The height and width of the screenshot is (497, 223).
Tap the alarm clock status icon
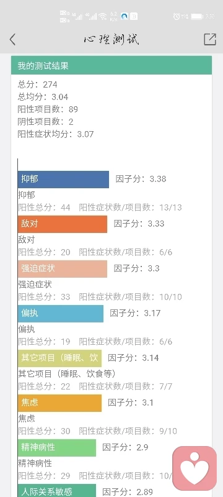pyautogui.click(x=177, y=17)
